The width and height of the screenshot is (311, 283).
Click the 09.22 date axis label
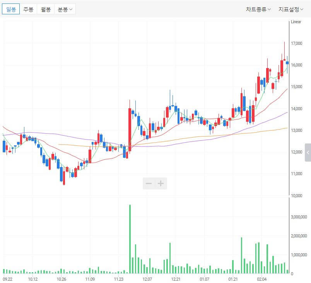(7, 279)
